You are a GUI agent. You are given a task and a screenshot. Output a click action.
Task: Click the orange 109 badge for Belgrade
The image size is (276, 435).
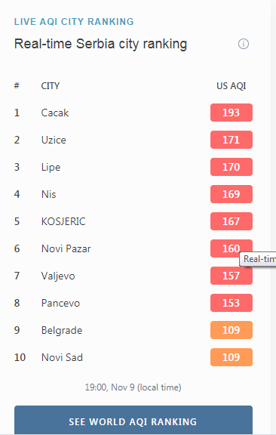pyautogui.click(x=232, y=330)
